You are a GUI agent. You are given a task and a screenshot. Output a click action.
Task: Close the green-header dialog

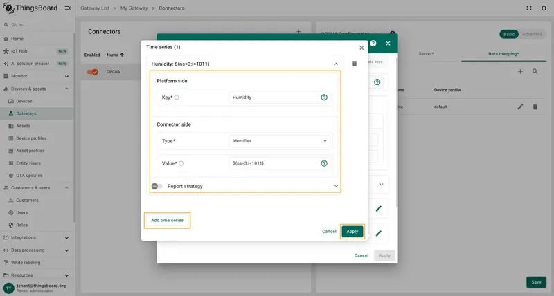click(x=388, y=44)
